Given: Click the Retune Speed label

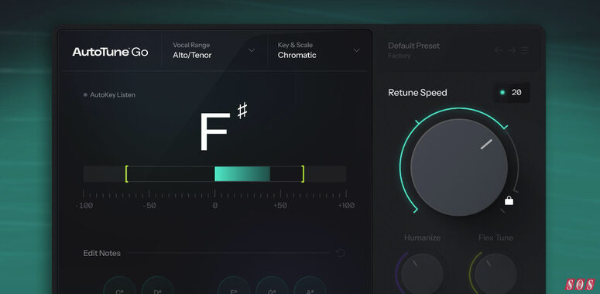Looking at the screenshot, I should (417, 93).
